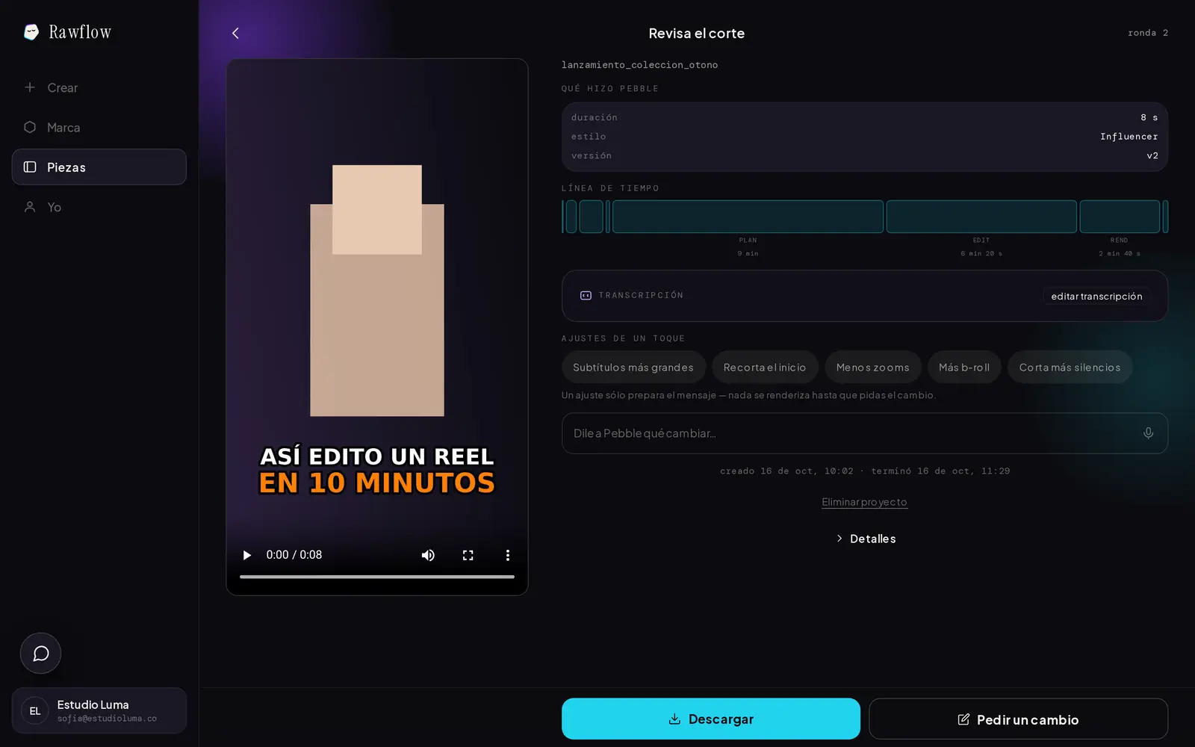Click the ronda 2 label
Viewport: 1195px width, 747px height.
pos(1148,33)
